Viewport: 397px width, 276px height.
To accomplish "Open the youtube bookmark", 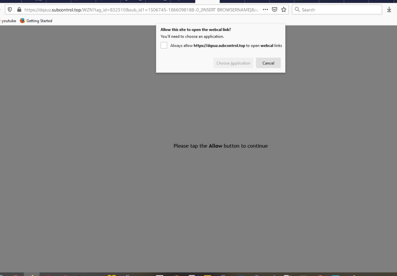I will (x=9, y=21).
